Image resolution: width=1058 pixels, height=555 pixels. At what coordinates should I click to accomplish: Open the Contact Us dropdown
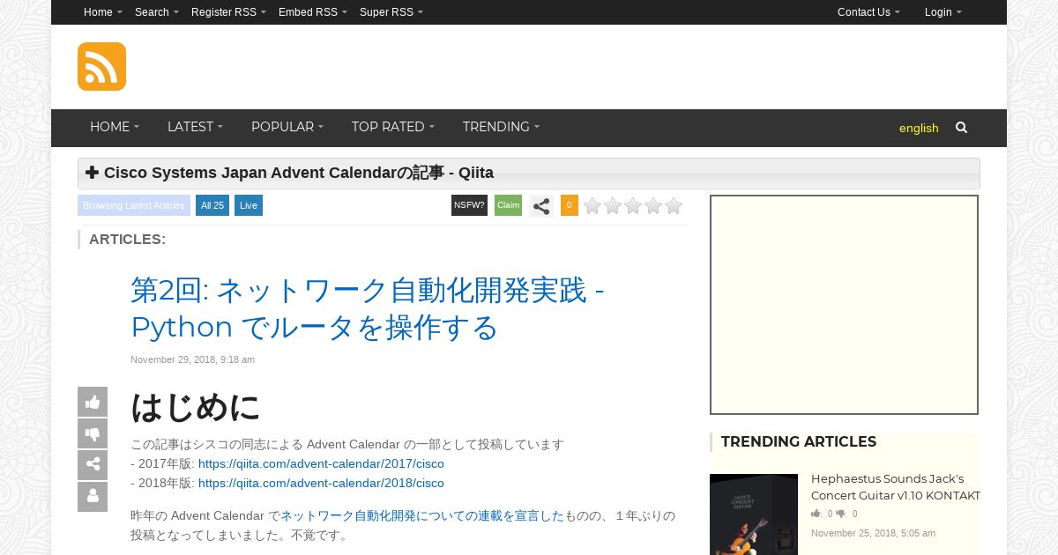[868, 12]
